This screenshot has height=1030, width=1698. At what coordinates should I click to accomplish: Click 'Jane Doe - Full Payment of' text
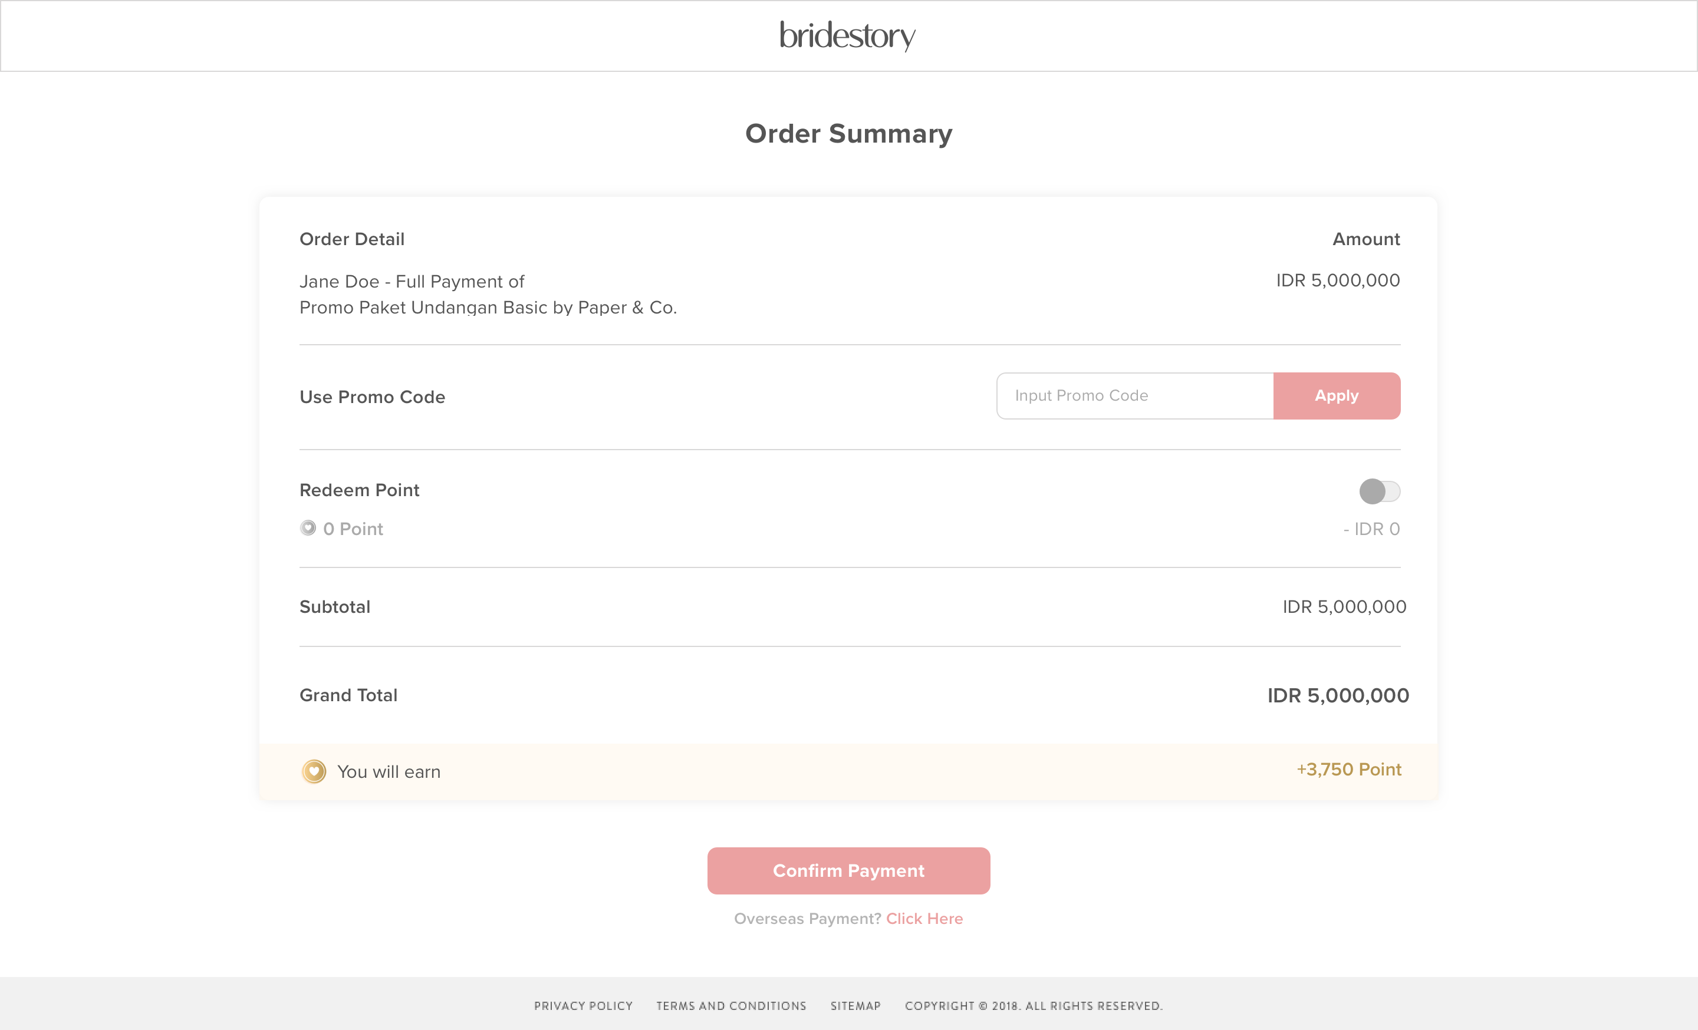click(412, 282)
